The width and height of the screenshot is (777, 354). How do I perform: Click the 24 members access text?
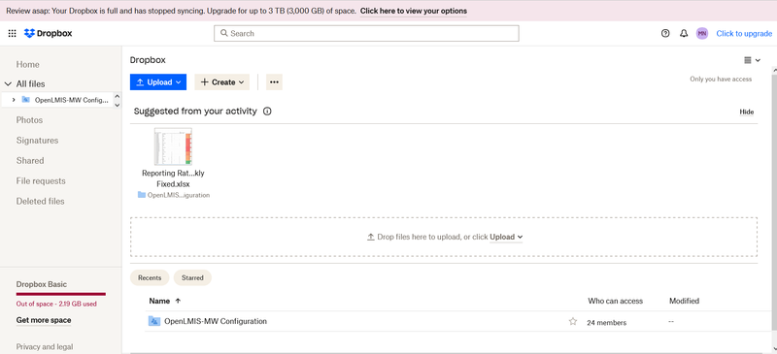point(606,323)
